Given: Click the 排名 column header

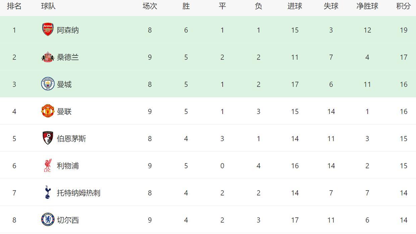Looking at the screenshot, I should point(14,6).
